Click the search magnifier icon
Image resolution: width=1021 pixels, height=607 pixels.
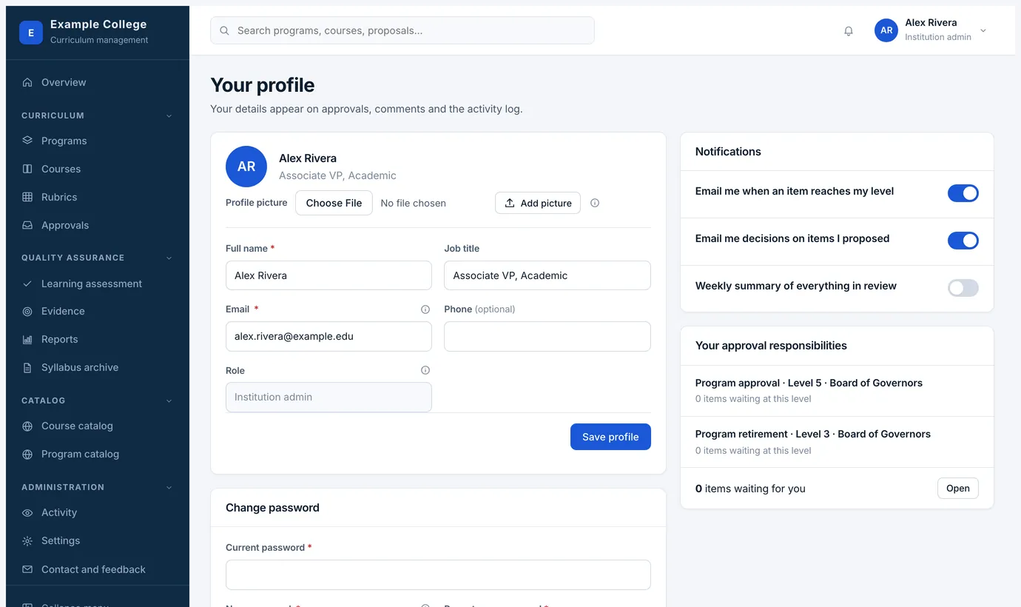coord(224,31)
